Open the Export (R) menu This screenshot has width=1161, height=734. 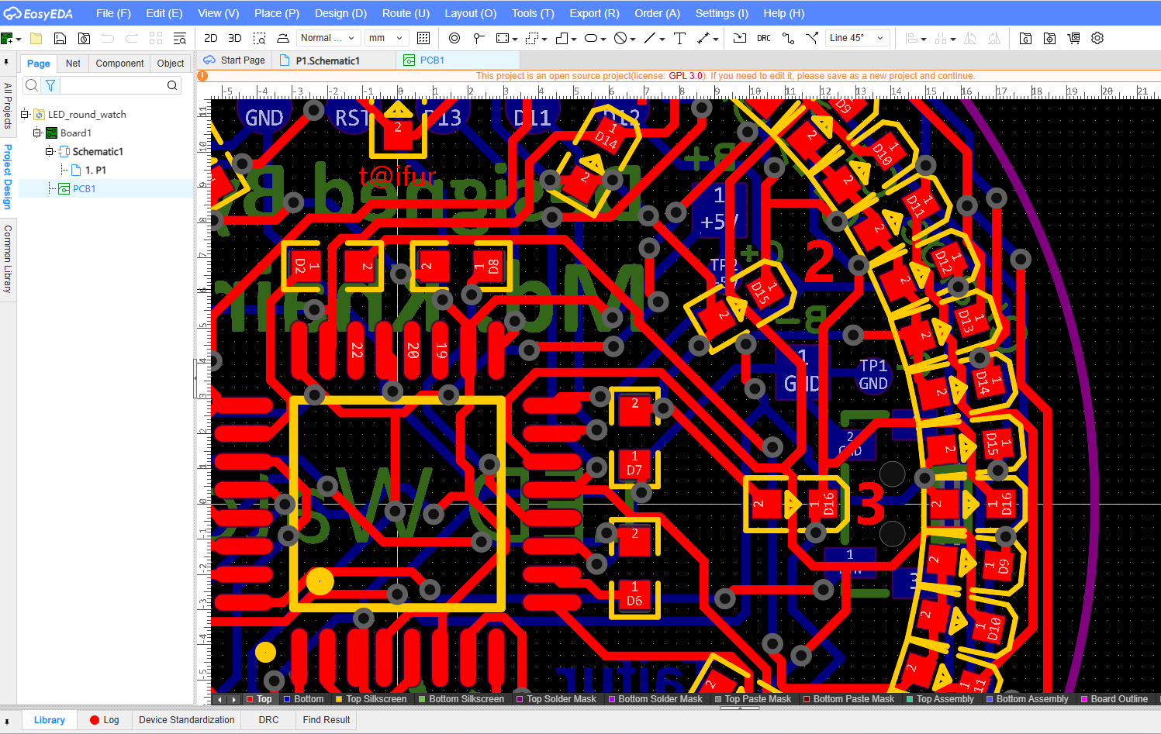click(x=594, y=13)
